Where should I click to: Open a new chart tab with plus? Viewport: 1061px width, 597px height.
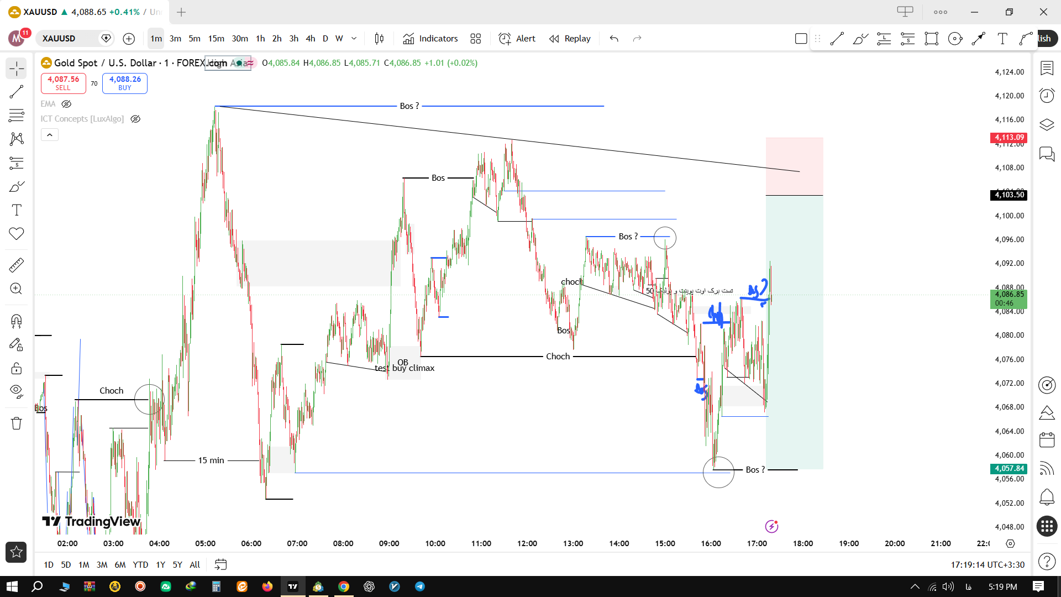coord(181,12)
